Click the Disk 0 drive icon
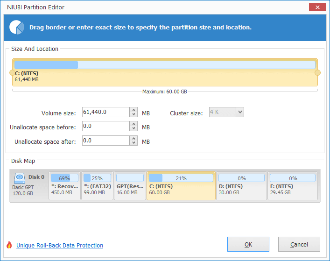The width and height of the screenshot is (330, 261). tap(20, 178)
